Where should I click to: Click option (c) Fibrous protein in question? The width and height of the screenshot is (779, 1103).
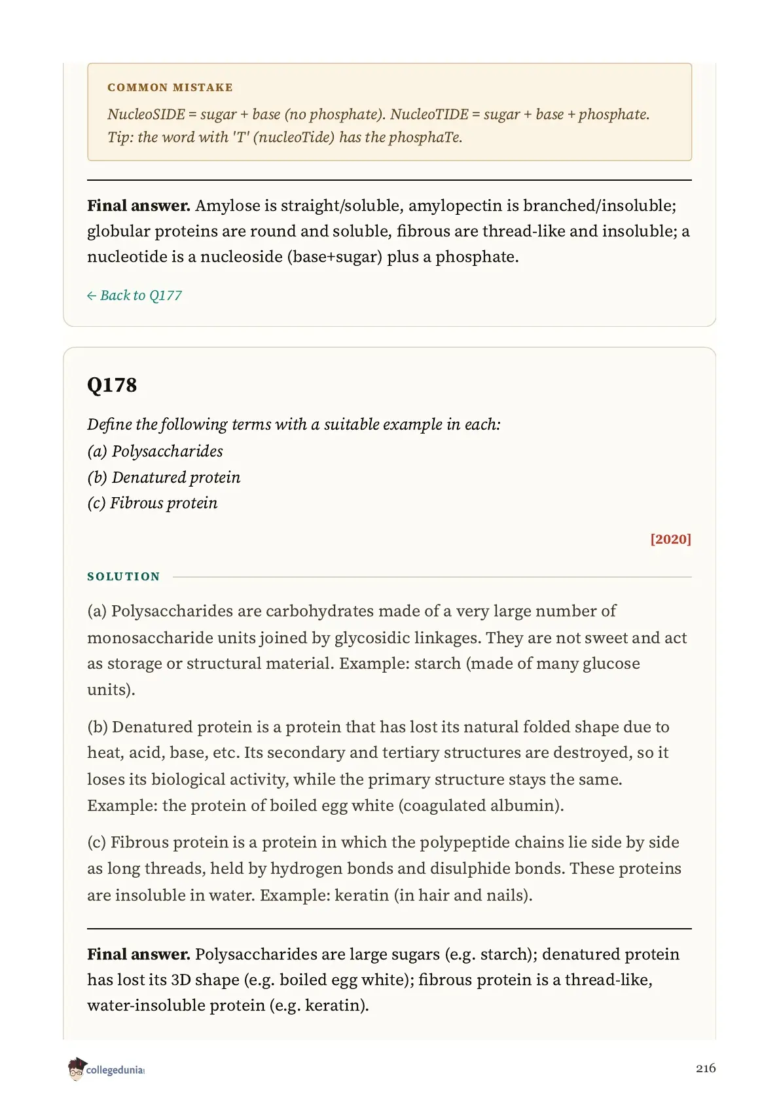pyautogui.click(x=153, y=503)
